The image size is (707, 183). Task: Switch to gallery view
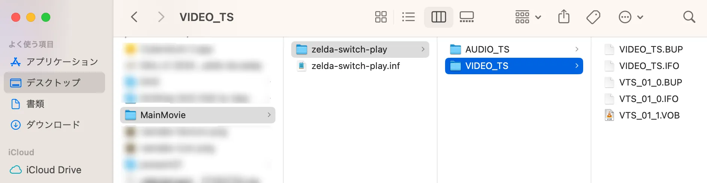click(x=466, y=17)
